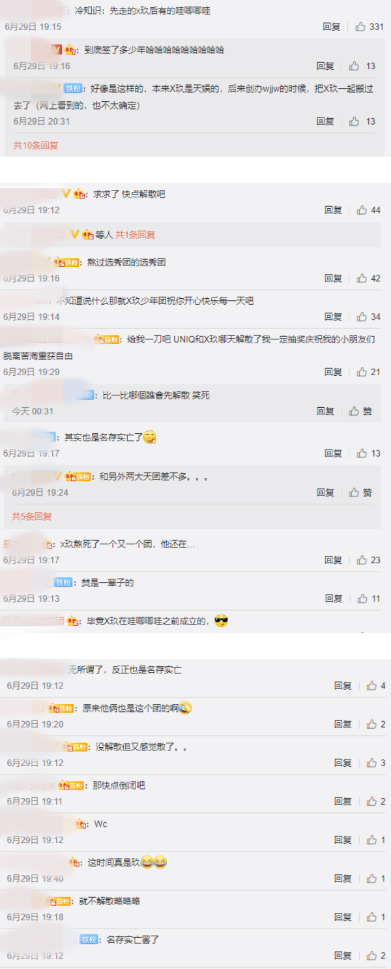Reply to the '那快点倒闭吧' comment
Screen dimensions: 391x969
pyautogui.click(x=343, y=801)
